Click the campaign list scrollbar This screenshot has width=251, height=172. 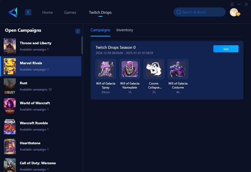click(x=82, y=45)
